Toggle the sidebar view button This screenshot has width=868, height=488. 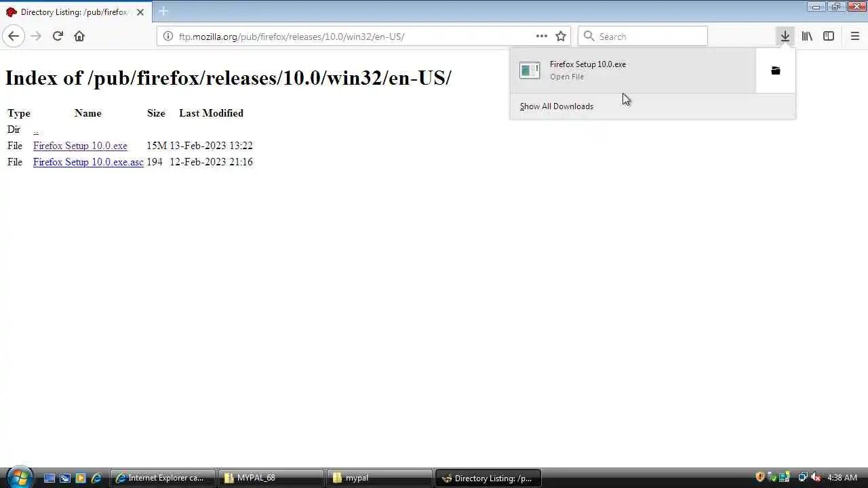[x=829, y=36]
